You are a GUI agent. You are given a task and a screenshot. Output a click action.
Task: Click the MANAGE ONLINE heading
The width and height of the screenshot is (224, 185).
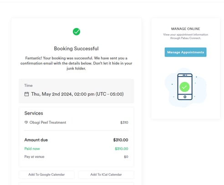coord(186,29)
